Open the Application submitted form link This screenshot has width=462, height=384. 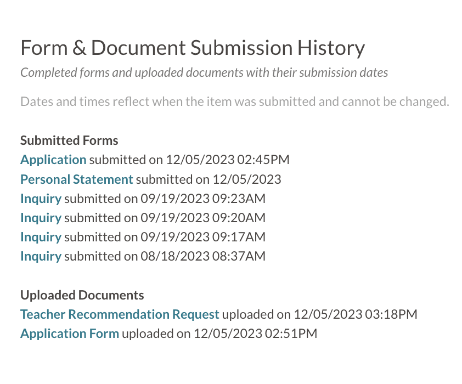(x=53, y=160)
